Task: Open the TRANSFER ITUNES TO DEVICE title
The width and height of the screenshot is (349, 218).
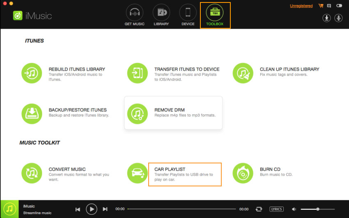Action: (187, 69)
